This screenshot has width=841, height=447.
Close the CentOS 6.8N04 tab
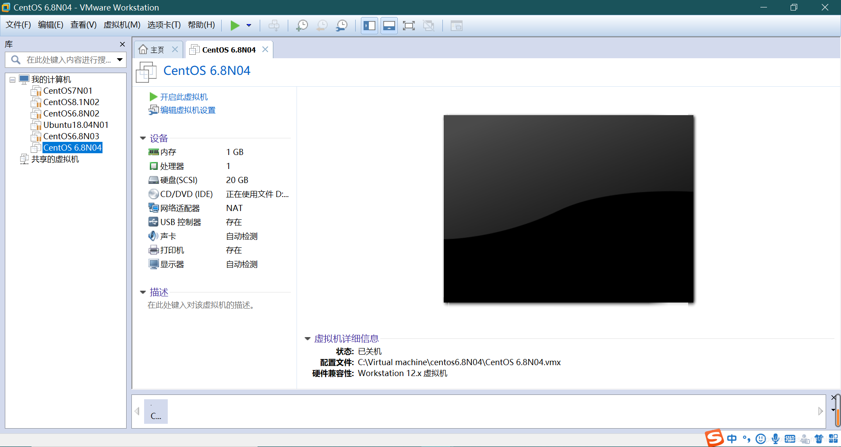coord(265,49)
